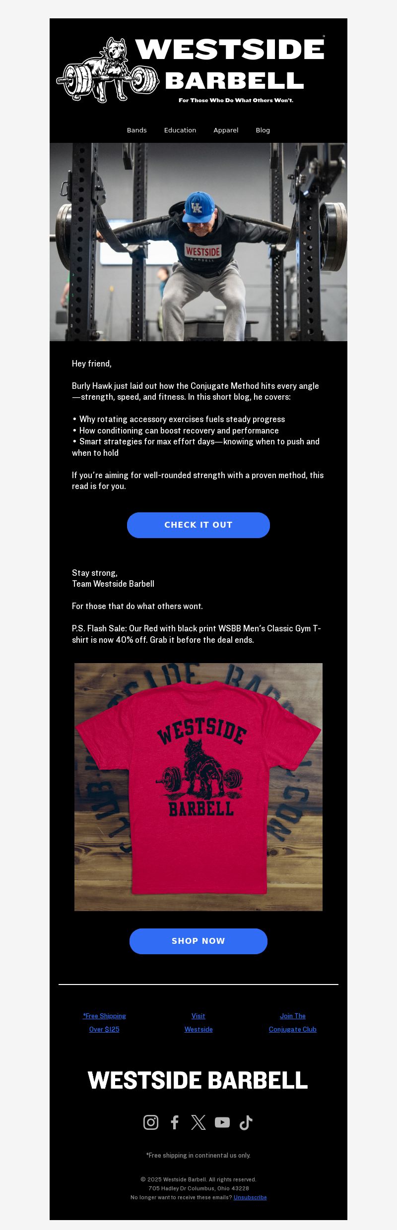This screenshot has height=1230, width=397.
Task: Click the CHECK IT OUT button
Action: (198, 525)
